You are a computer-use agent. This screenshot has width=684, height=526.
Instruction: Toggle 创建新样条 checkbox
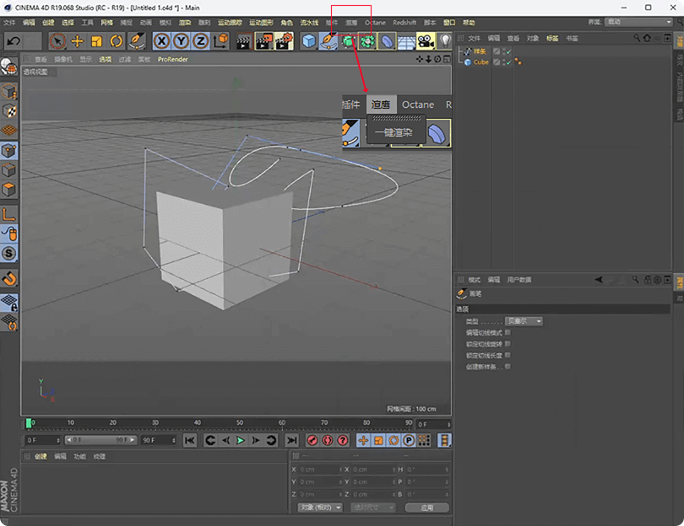tap(508, 367)
